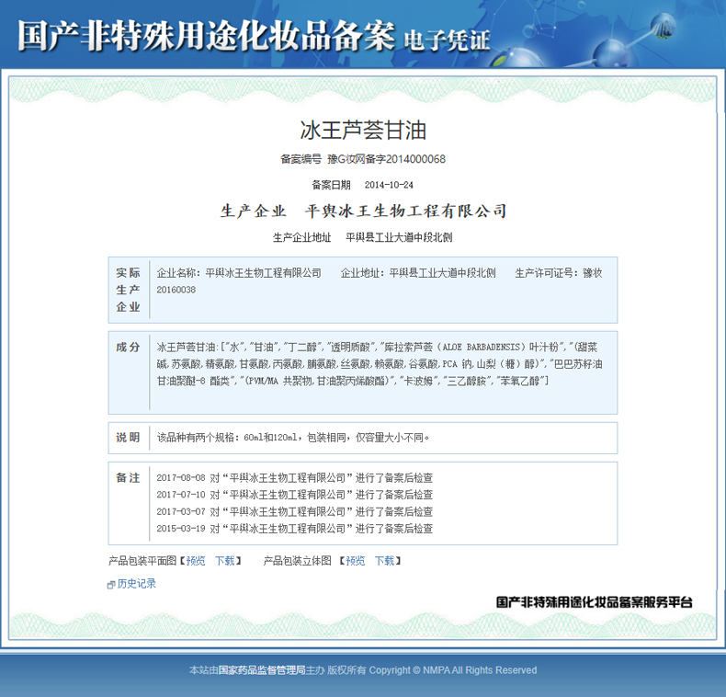
Task: Click the 2017-08-08 inspection record
Action: coord(294,478)
